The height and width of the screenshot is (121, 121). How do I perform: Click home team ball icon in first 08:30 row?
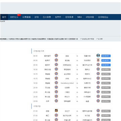click(x=56, y=55)
